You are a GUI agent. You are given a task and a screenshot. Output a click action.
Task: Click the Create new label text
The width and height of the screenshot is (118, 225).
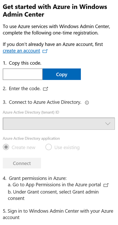23,147
